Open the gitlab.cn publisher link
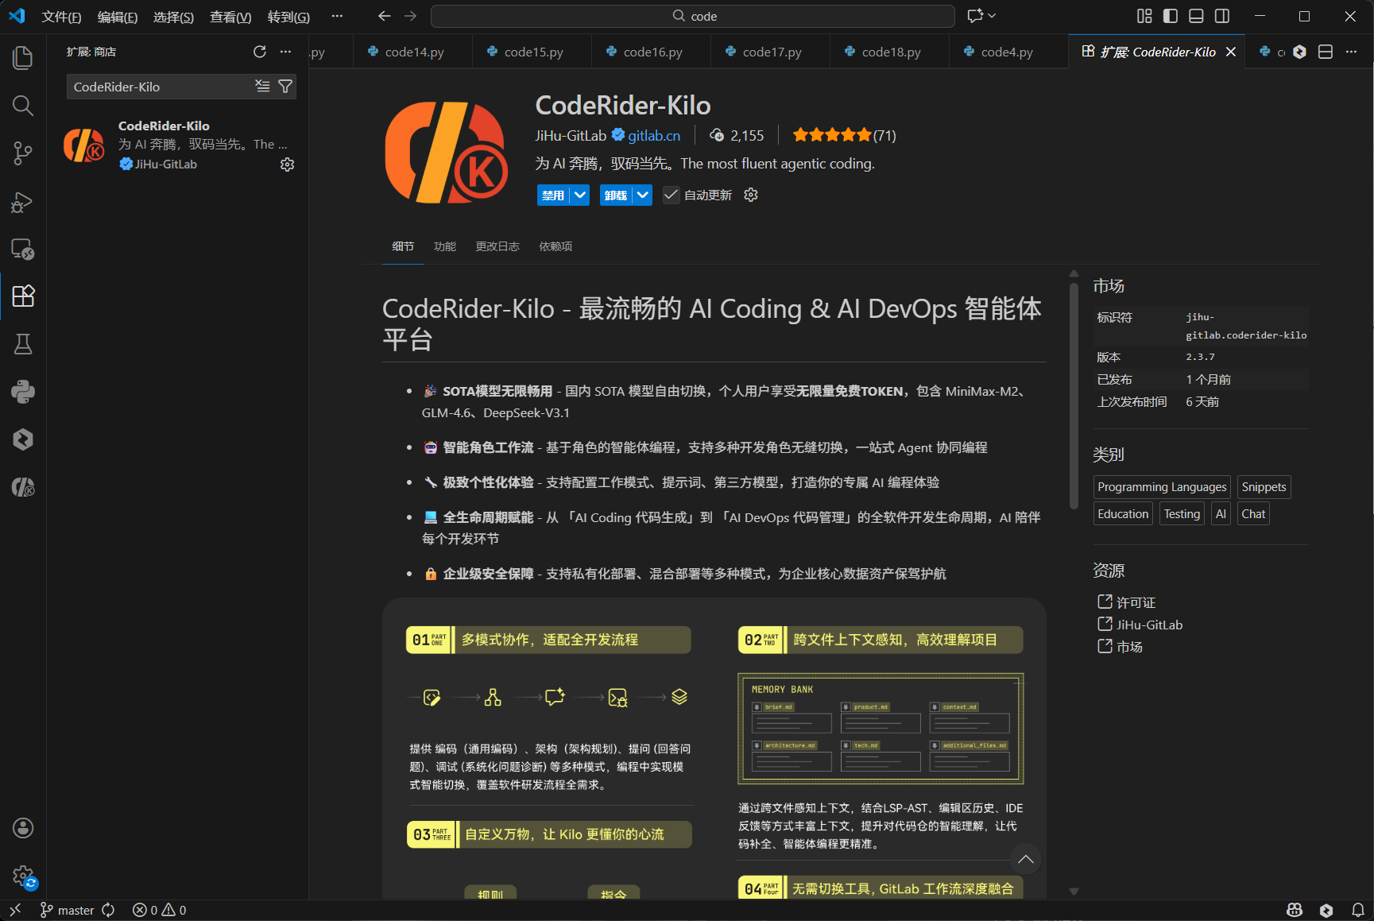Viewport: 1374px width, 921px height. (654, 136)
